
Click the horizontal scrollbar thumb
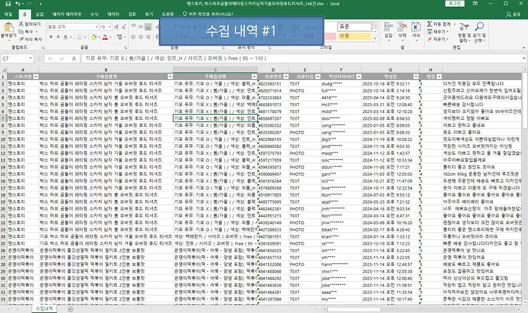tap(353, 309)
